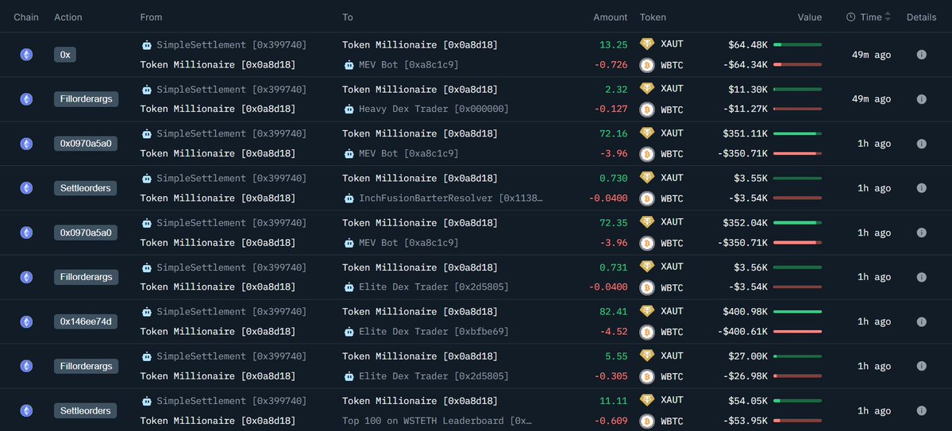Click the WBTC token icon next to -0.726
952x431 pixels.
tap(647, 65)
